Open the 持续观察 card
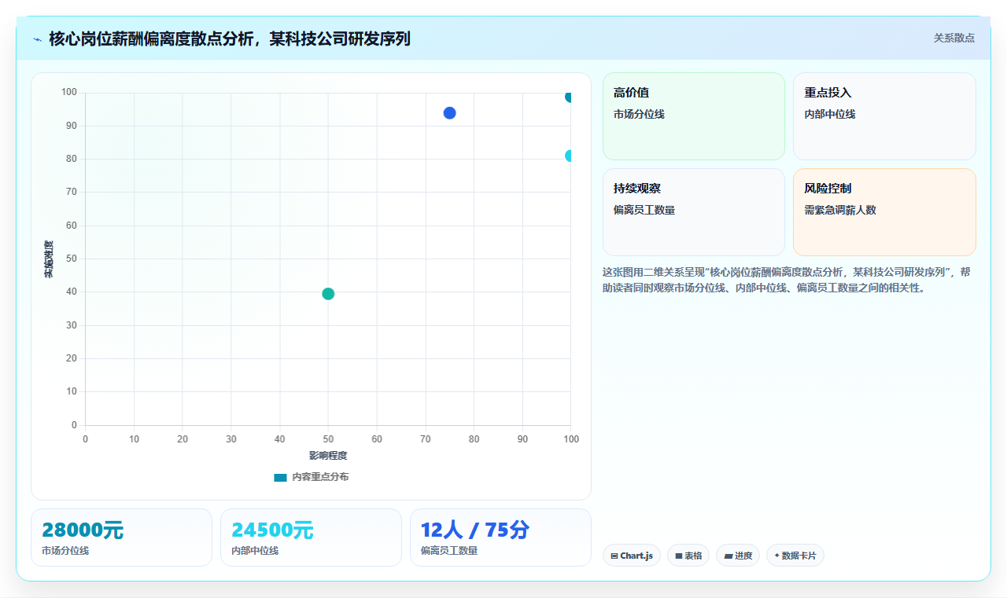Viewport: 1007px width, 598px height. point(694,212)
